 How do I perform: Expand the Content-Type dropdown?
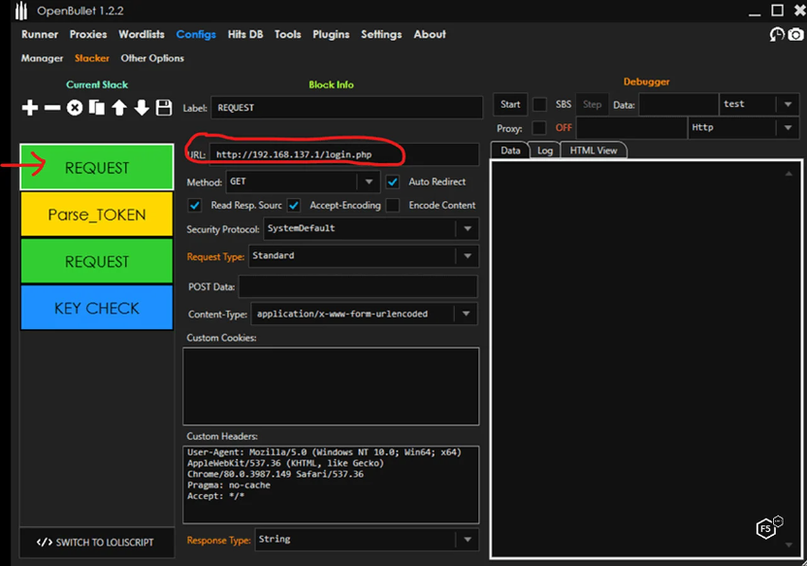[x=468, y=314]
